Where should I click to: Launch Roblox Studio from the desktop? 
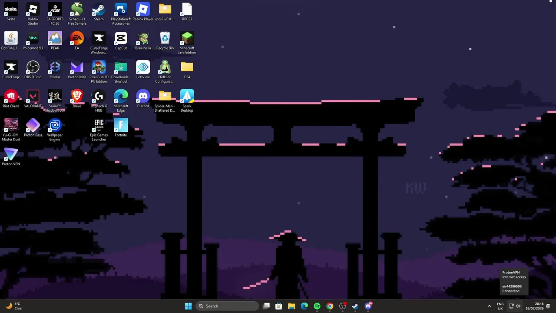[x=33, y=14]
